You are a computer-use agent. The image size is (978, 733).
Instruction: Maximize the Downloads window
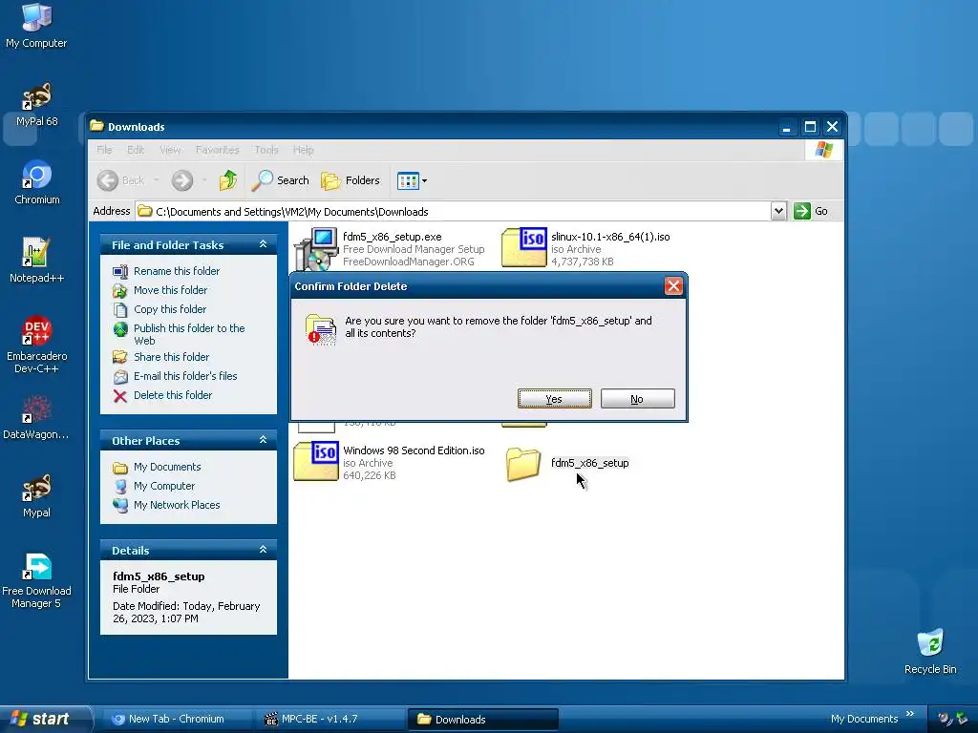810,127
